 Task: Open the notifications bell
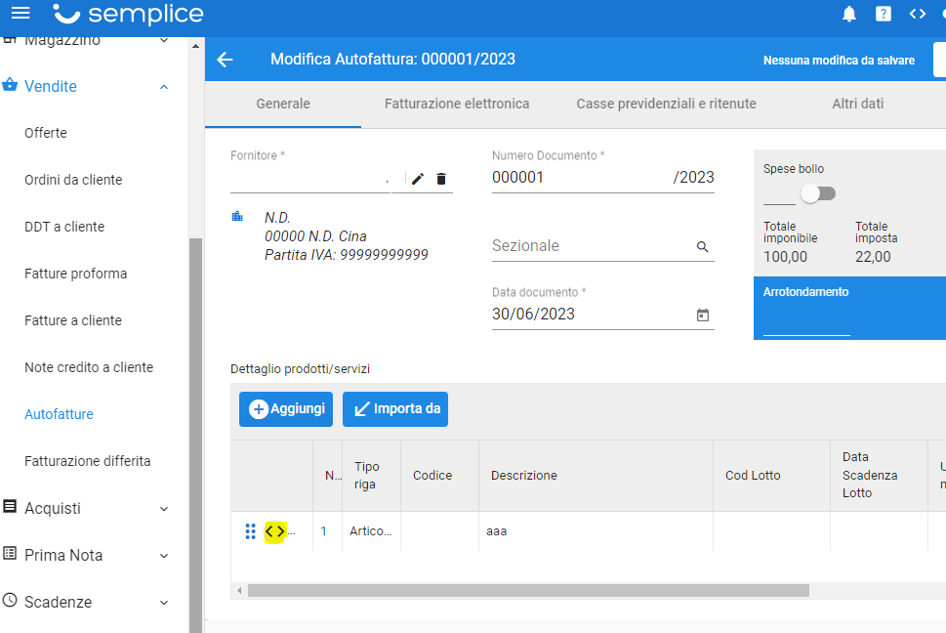coord(849,14)
